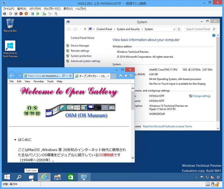Go back in Internet Explorer
The height and width of the screenshot is (189, 224).
pyautogui.click(x=12, y=76)
